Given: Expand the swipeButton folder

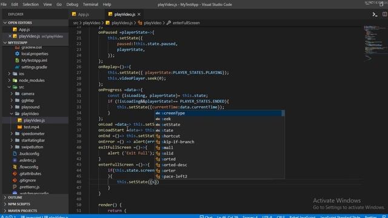Looking at the screenshot, I should pyautogui.click(x=32, y=147).
